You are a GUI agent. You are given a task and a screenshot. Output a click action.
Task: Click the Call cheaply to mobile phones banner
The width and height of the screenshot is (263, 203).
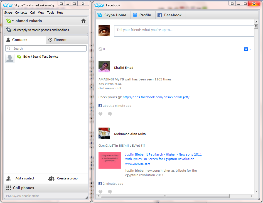[x=40, y=30]
